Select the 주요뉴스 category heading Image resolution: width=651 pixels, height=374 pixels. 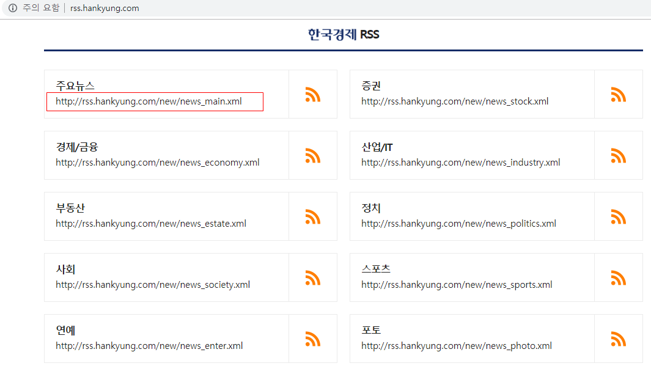[75, 86]
